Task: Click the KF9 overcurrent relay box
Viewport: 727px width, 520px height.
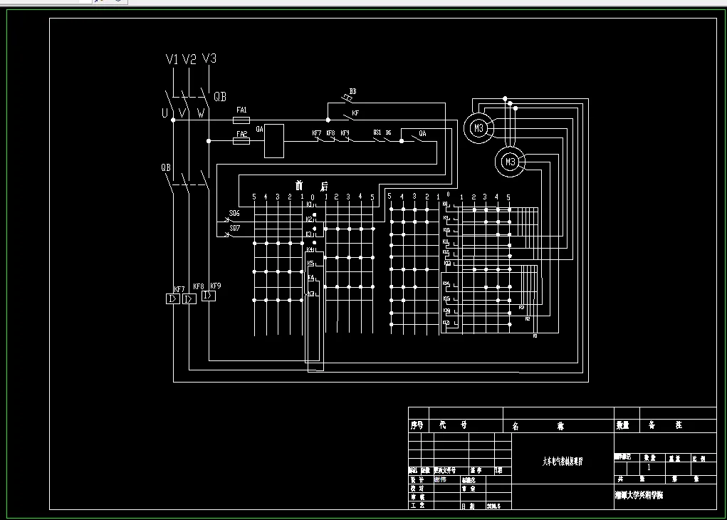Action: pos(209,296)
